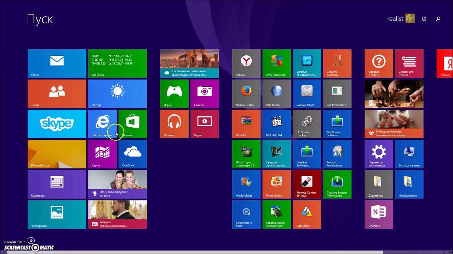
Task: Launch Photo Gallery
Action: [x=277, y=185]
